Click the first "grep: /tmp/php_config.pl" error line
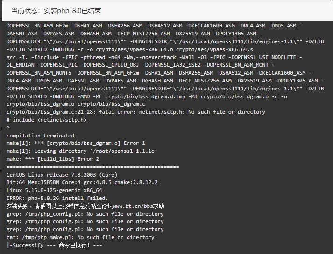The image size is (333, 254). pos(85,214)
